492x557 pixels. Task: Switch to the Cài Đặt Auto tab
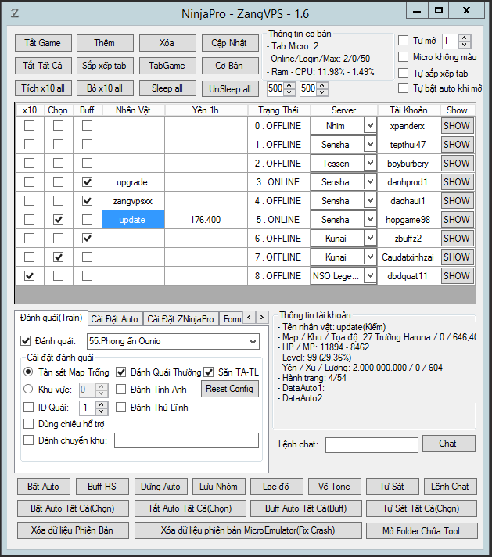point(114,318)
